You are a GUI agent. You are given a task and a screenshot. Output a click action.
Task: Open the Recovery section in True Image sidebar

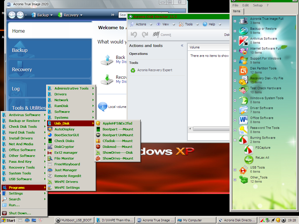tap(50, 69)
